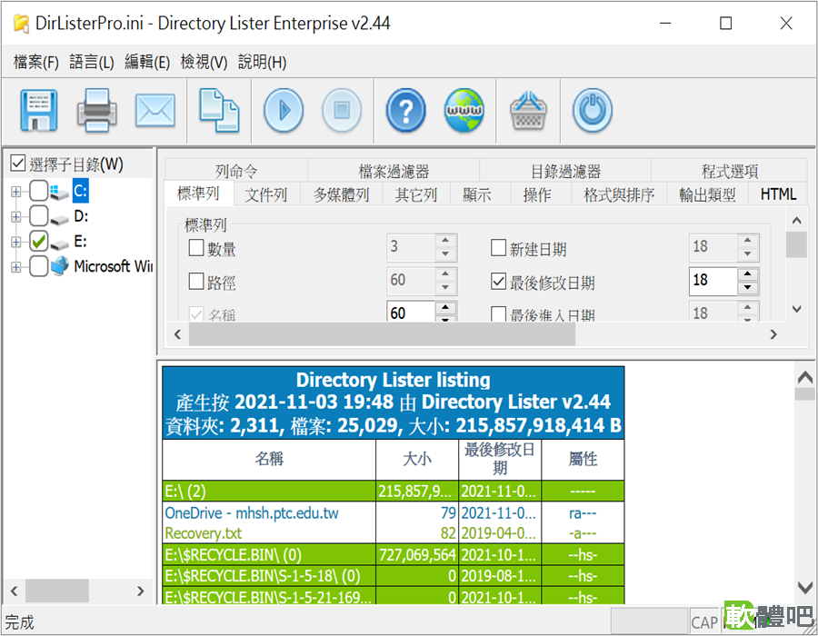Image resolution: width=818 pixels, height=636 pixels.
Task: Toggle the 選擇子目錄(W) checkbox
Action: [x=18, y=164]
